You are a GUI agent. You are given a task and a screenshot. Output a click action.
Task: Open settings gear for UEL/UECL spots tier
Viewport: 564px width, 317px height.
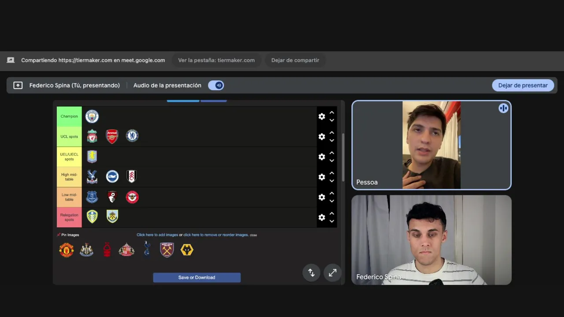coord(322,157)
